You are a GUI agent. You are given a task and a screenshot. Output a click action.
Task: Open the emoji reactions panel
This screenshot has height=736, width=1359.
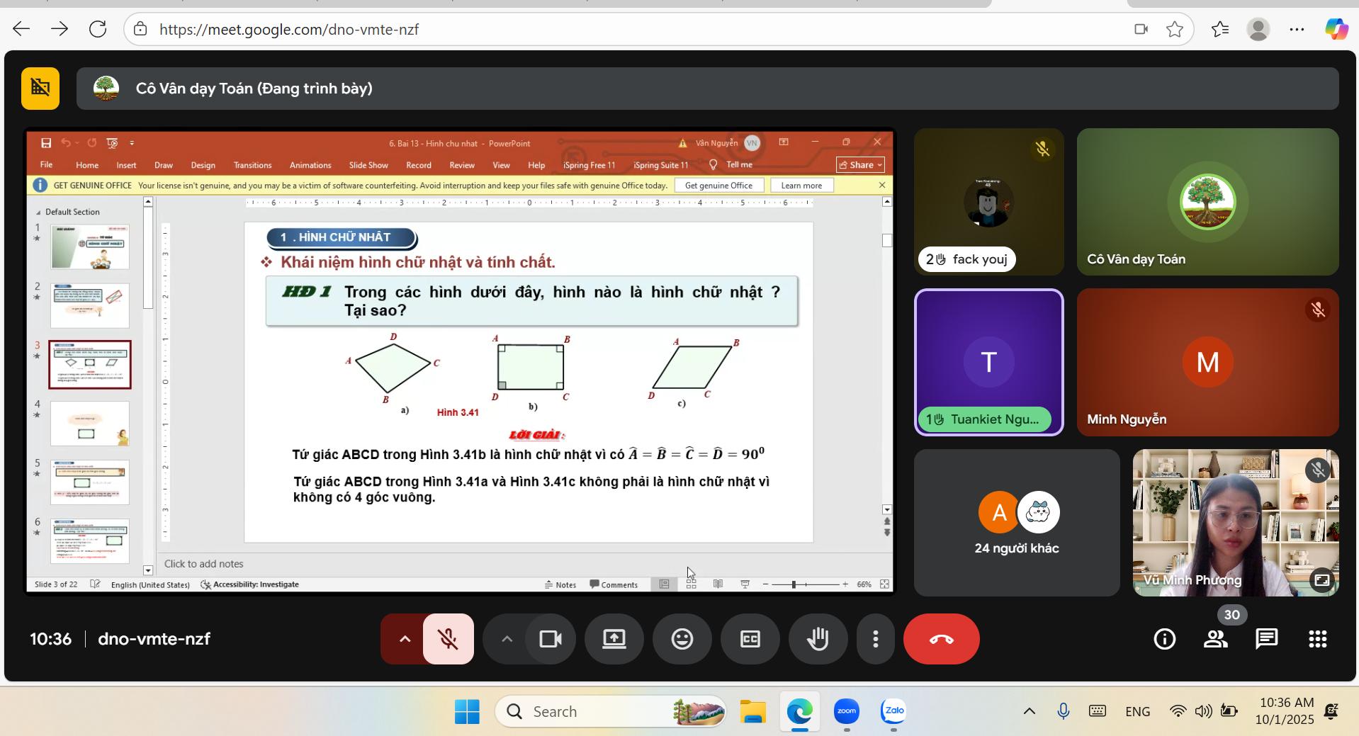(682, 639)
